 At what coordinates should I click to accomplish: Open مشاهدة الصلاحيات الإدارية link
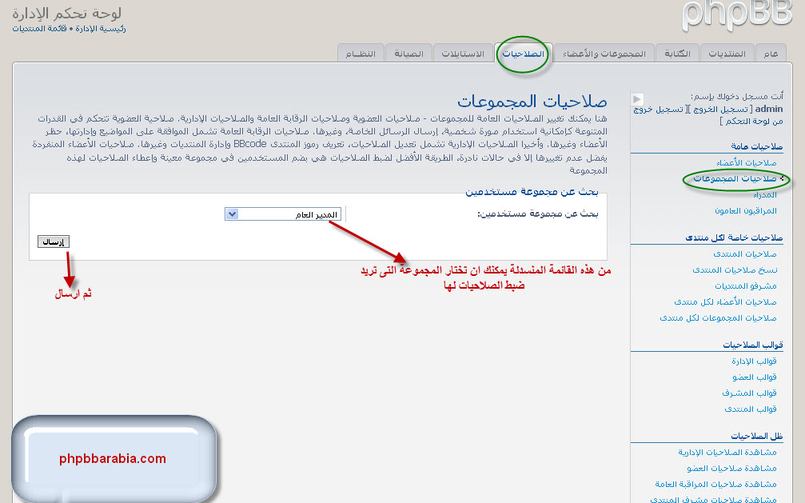coord(727,452)
